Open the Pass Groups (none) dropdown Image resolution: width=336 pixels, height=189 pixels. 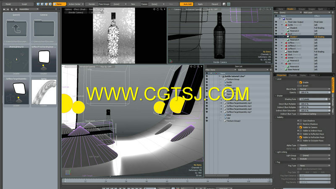[x=120, y=4]
